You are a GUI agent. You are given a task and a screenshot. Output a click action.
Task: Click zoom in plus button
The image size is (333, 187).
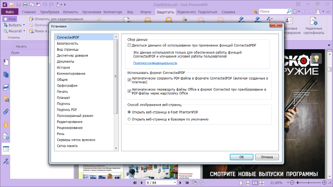[324, 182]
